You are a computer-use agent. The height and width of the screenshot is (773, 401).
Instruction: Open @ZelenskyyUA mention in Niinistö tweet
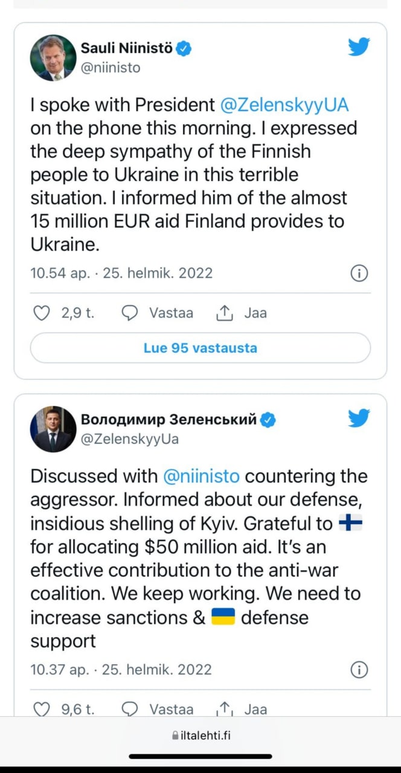click(x=284, y=105)
